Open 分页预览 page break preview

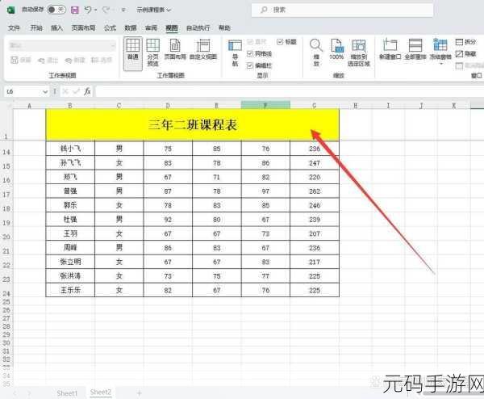pyautogui.click(x=152, y=52)
